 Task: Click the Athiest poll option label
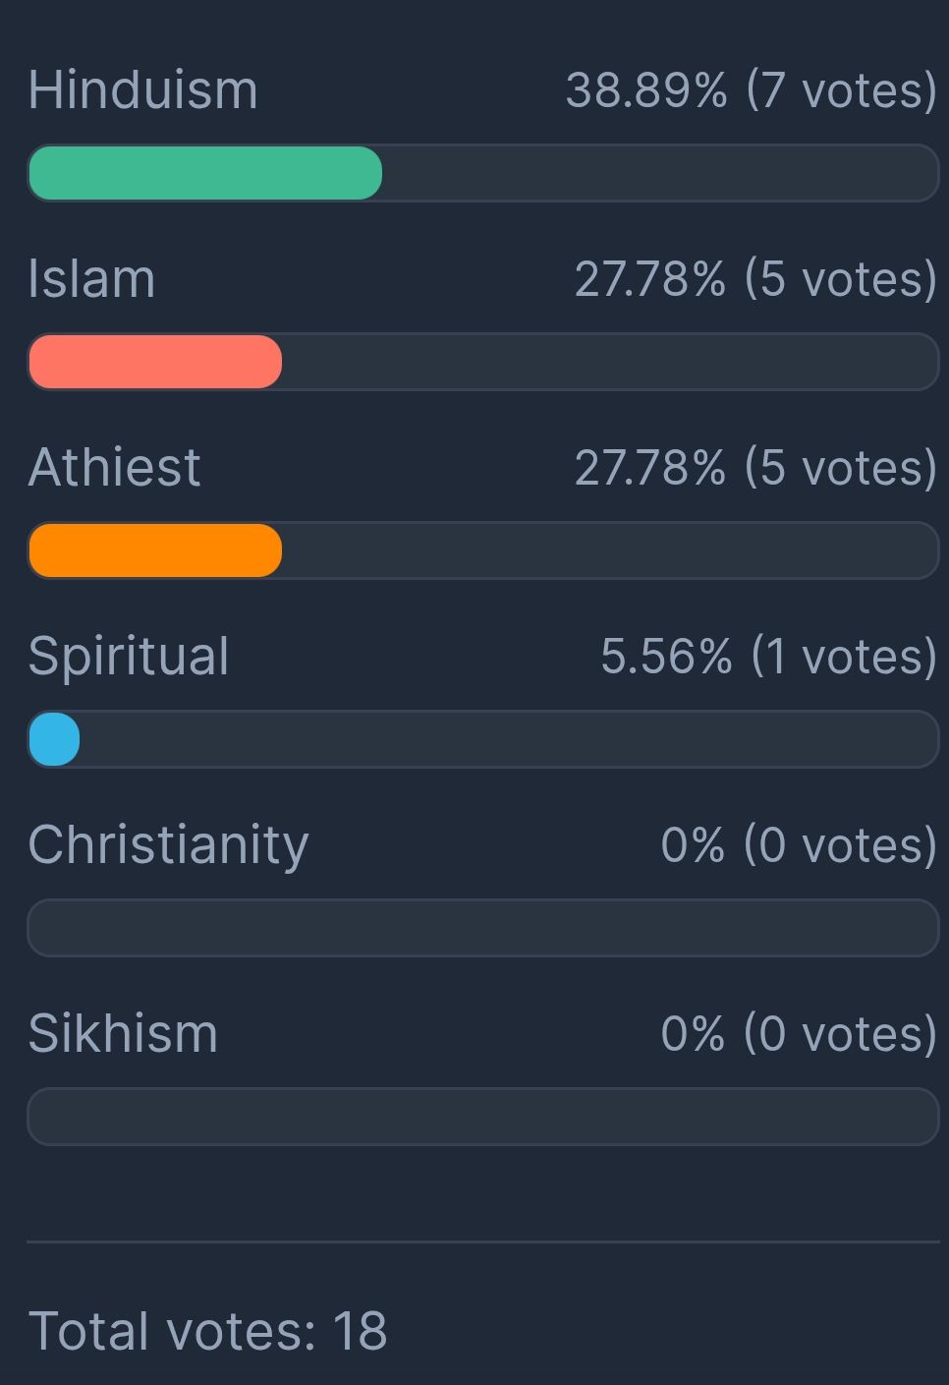(114, 467)
